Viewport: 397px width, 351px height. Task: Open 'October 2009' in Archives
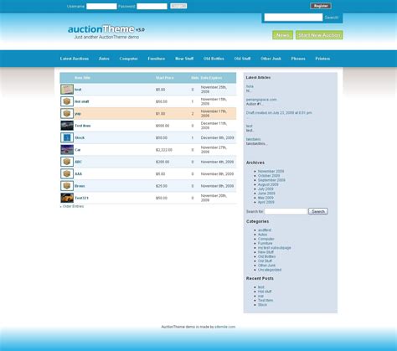[x=269, y=176]
